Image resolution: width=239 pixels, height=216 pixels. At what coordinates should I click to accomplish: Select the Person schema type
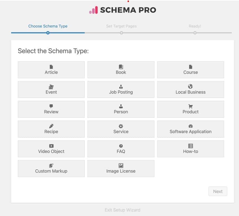(121, 109)
